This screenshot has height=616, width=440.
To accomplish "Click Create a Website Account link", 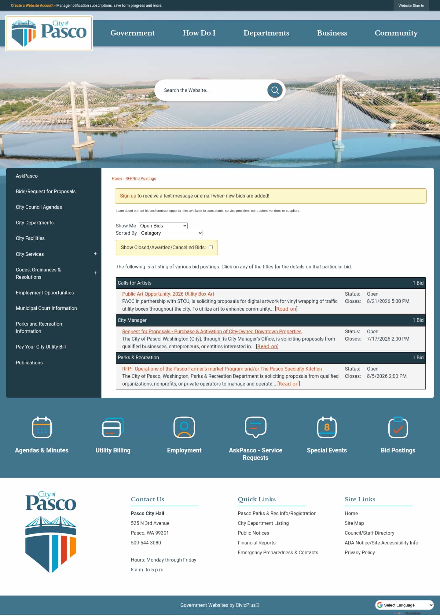I will coord(32,6).
